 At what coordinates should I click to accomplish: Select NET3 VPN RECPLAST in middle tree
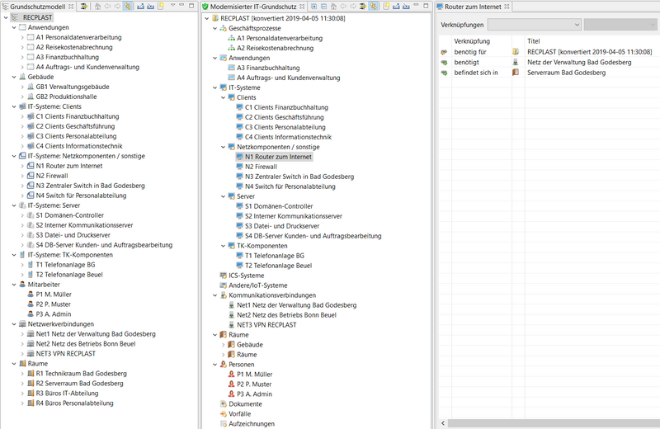click(266, 325)
